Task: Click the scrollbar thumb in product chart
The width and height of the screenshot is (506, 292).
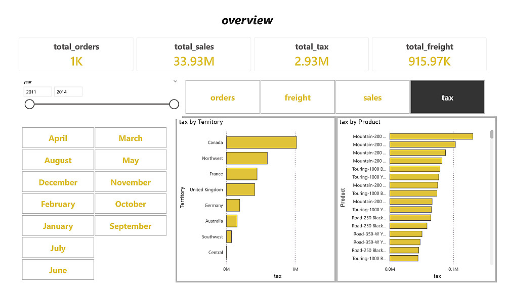Action: pyautogui.click(x=492, y=134)
